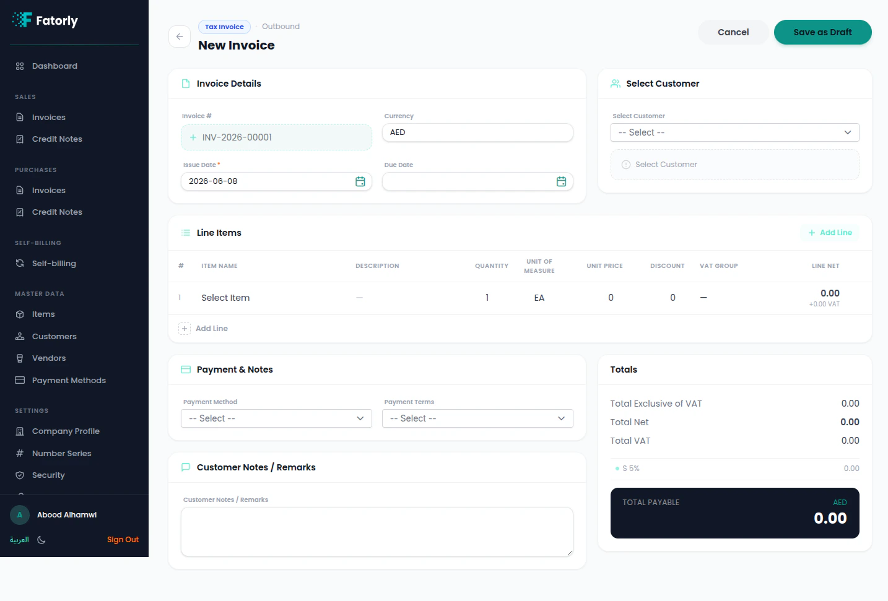Click the user name Abood Alhamwi
Screen dimensions: 888x601
(x=67, y=515)
